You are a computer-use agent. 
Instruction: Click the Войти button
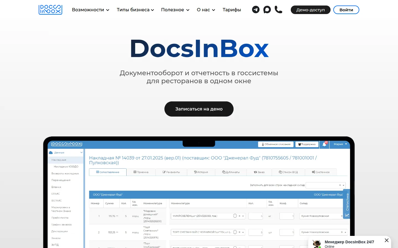pos(346,10)
